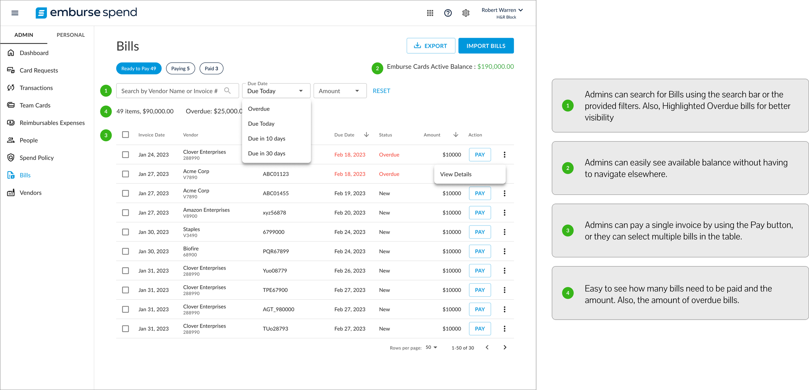Click the apps grid icon
This screenshot has height=390, width=809.
pyautogui.click(x=430, y=13)
